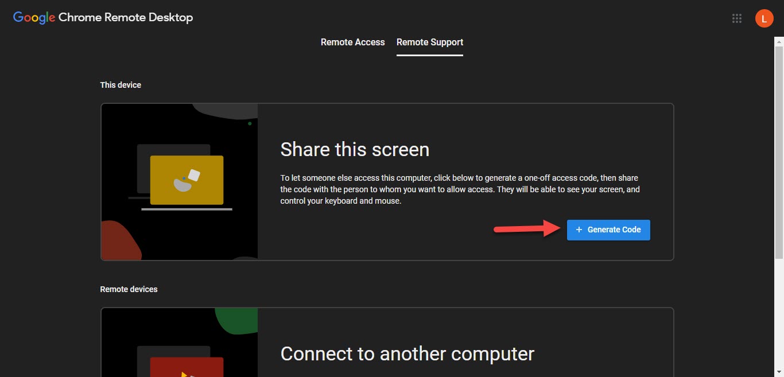Open the Google apps grid menu
Image resolution: width=784 pixels, height=377 pixels.
point(737,18)
